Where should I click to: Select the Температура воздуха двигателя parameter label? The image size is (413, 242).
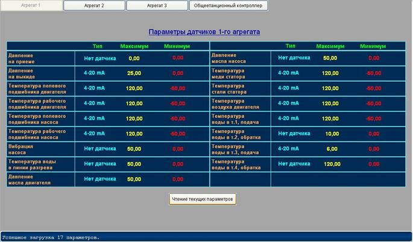coord(235,103)
